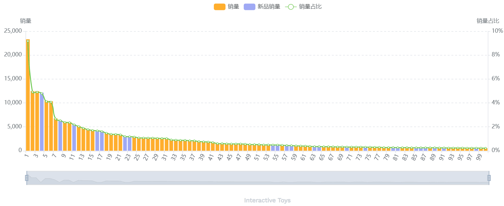Click x-axis label 99

(479, 157)
